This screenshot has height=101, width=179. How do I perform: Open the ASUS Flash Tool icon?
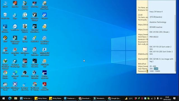[44, 63]
